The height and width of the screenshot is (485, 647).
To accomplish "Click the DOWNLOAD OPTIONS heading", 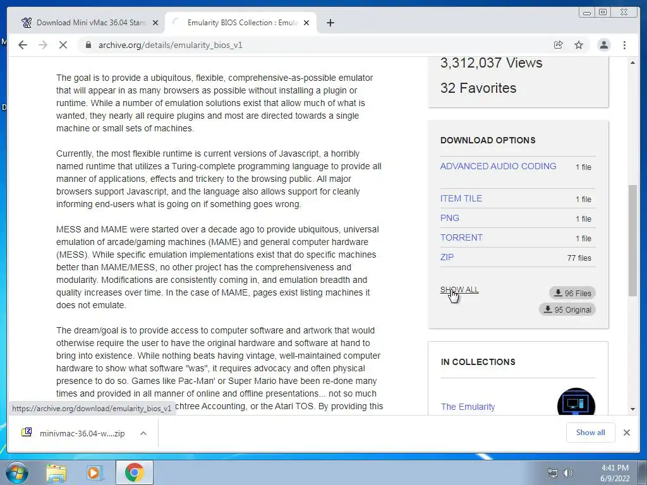I will 488,140.
